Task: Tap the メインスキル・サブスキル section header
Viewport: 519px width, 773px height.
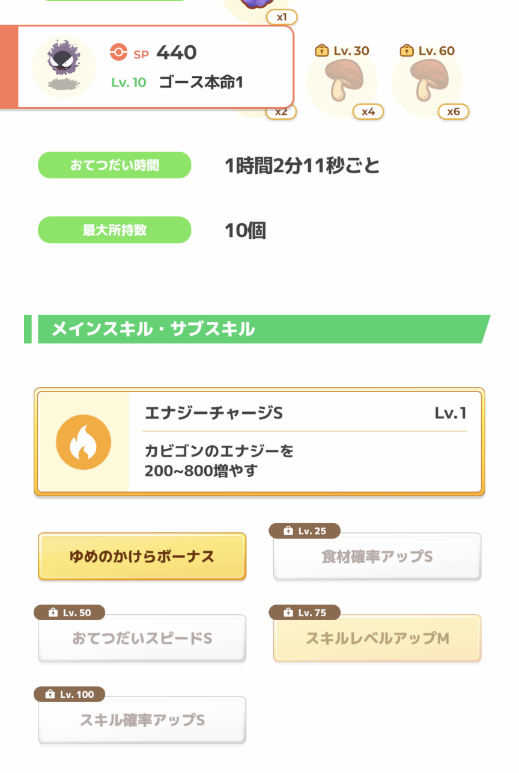Action: point(258,329)
